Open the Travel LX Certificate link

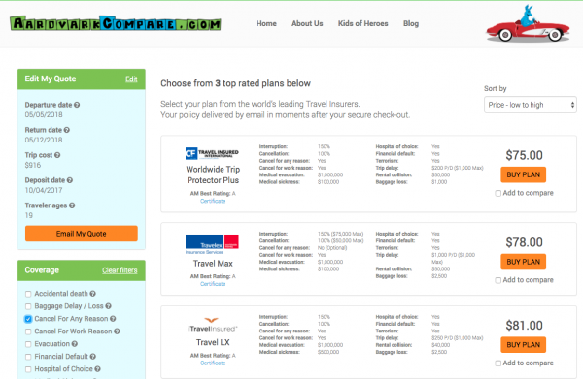tap(213, 363)
